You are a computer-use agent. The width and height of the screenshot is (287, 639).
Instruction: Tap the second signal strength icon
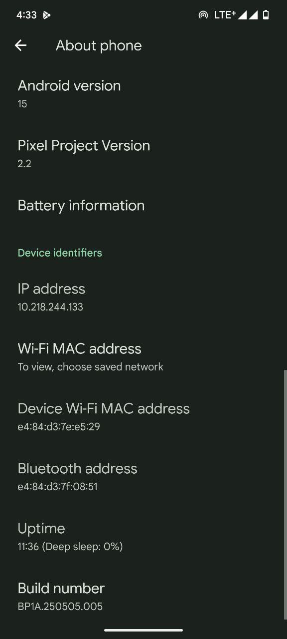(253, 15)
